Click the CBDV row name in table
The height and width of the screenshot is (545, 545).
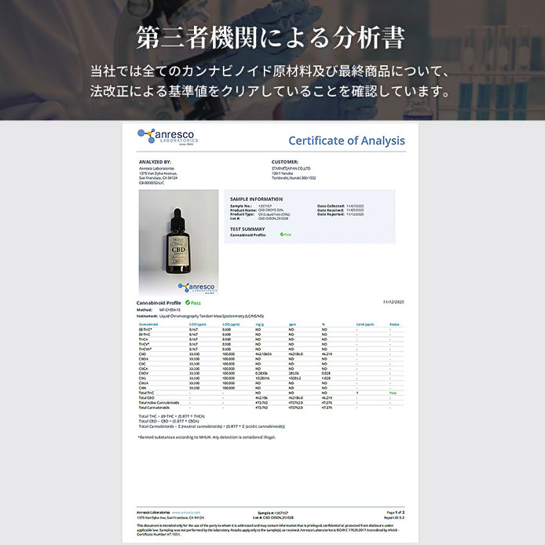pyautogui.click(x=144, y=373)
